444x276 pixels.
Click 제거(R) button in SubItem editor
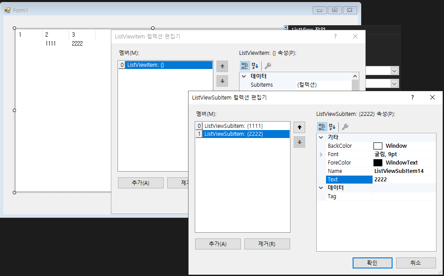click(x=267, y=244)
